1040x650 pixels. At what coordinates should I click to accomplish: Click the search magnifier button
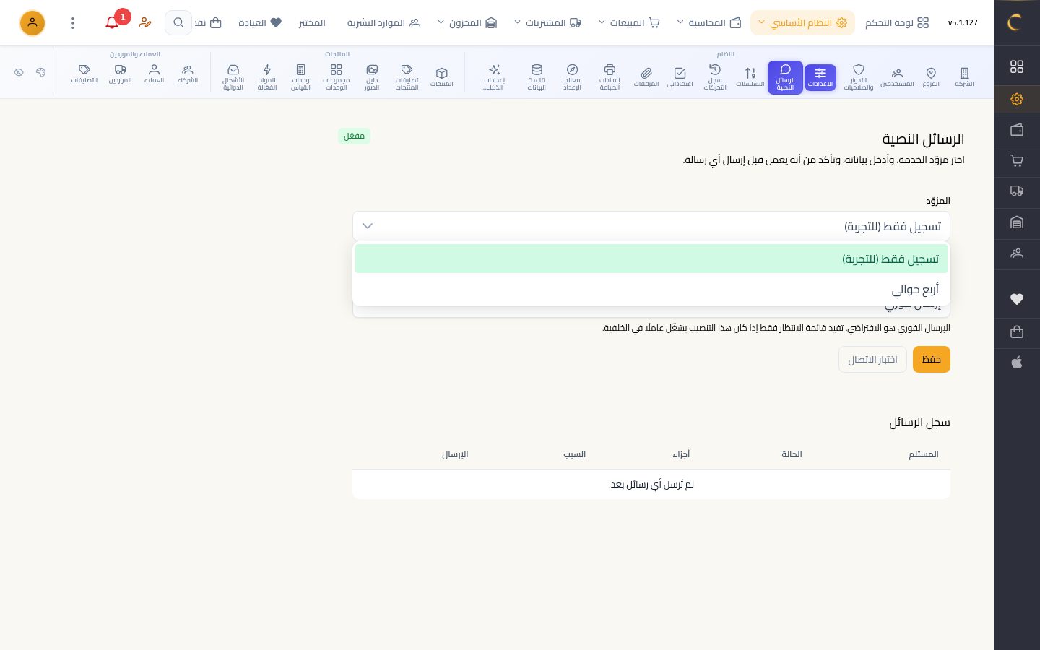coord(178,22)
